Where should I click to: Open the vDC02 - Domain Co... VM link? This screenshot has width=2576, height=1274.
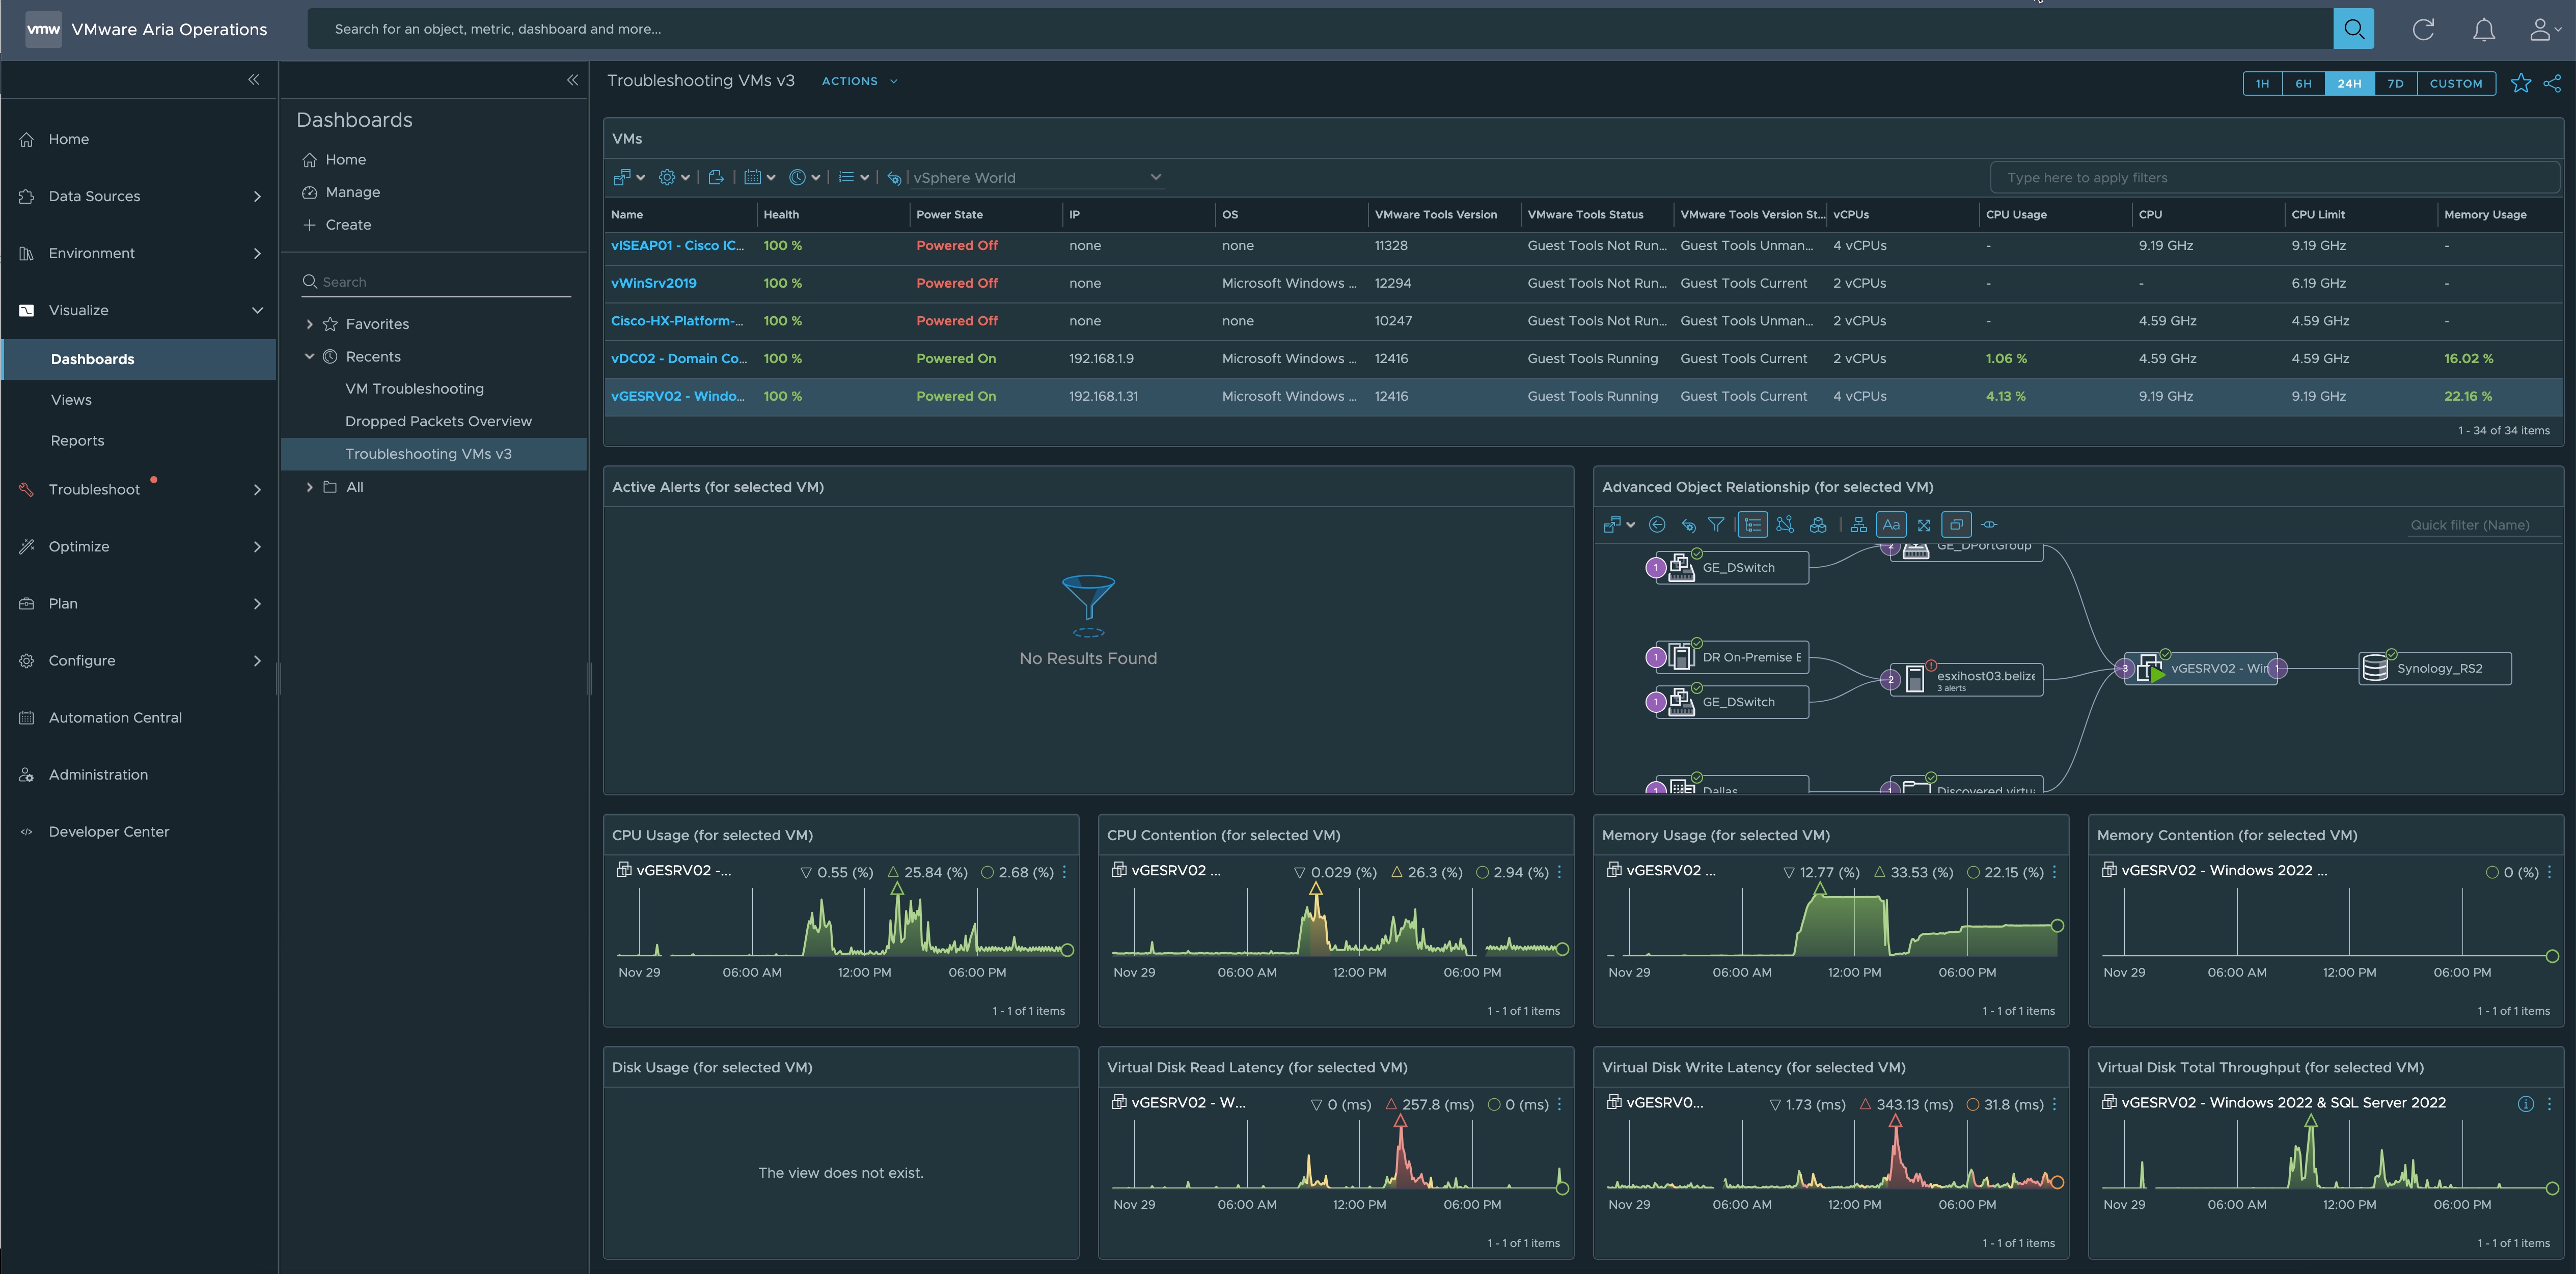678,358
